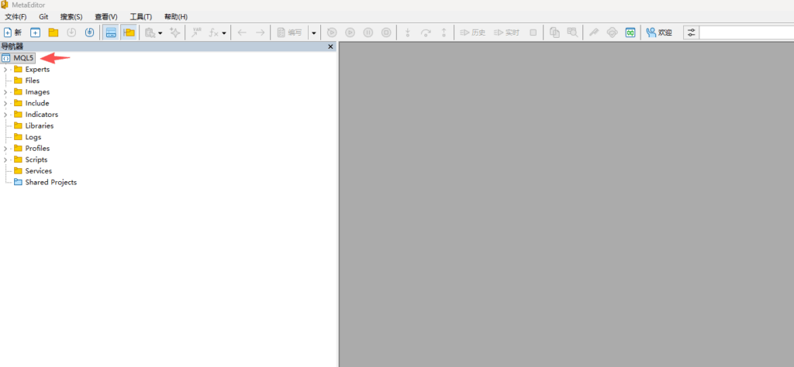Open the Git menu
Screen dimensions: 794x367
(43, 16)
